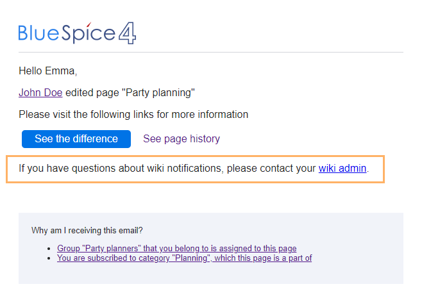Click the "Why am I receiving this email?" heading
The height and width of the screenshot is (307, 422).
click(x=87, y=231)
